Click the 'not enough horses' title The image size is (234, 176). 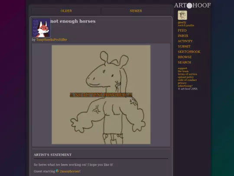tap(73, 21)
